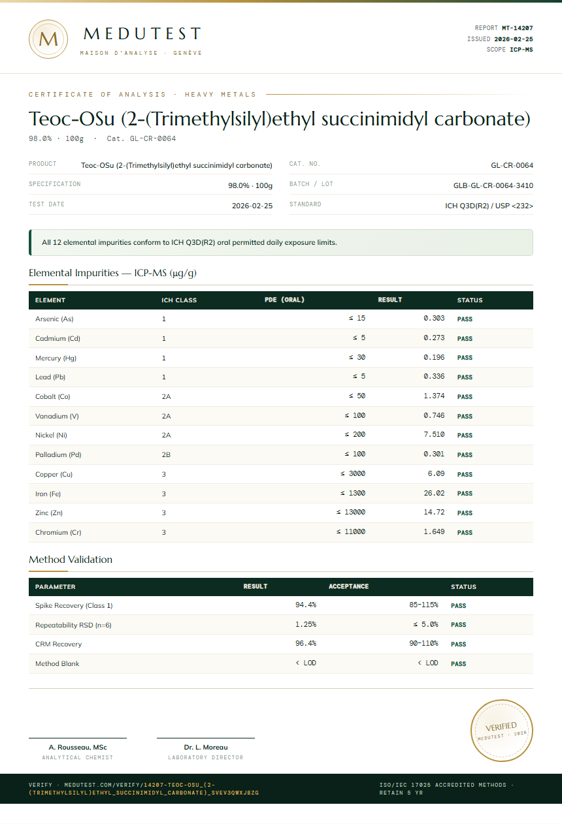Select the Nickel (Ni) row label
562x824 pixels.
[x=51, y=436]
